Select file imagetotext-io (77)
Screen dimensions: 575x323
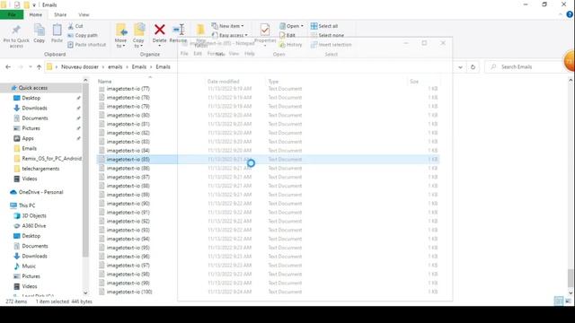tap(128, 89)
